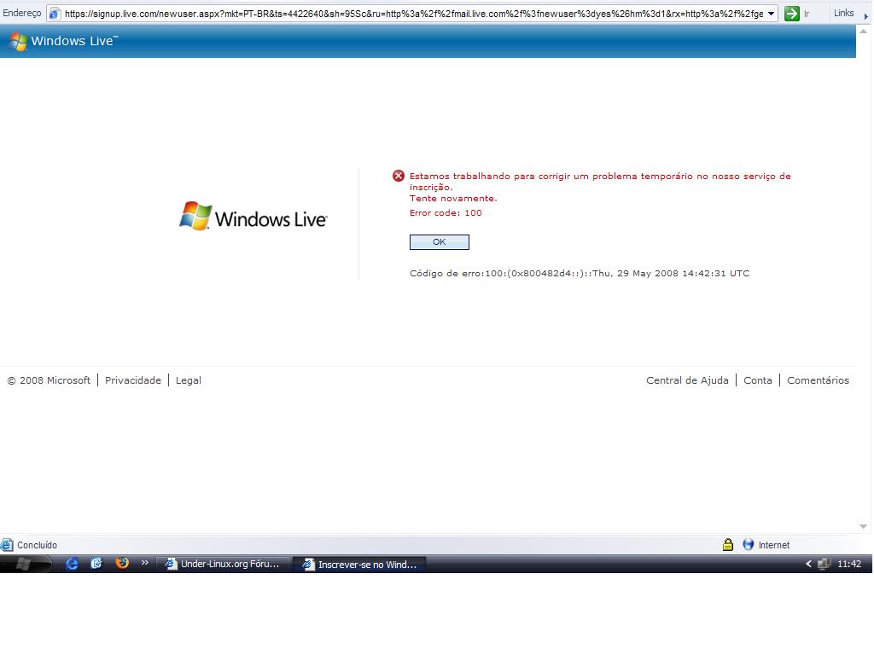The height and width of the screenshot is (655, 874).
Task: Launch Firefox from quick launch
Action: (122, 563)
